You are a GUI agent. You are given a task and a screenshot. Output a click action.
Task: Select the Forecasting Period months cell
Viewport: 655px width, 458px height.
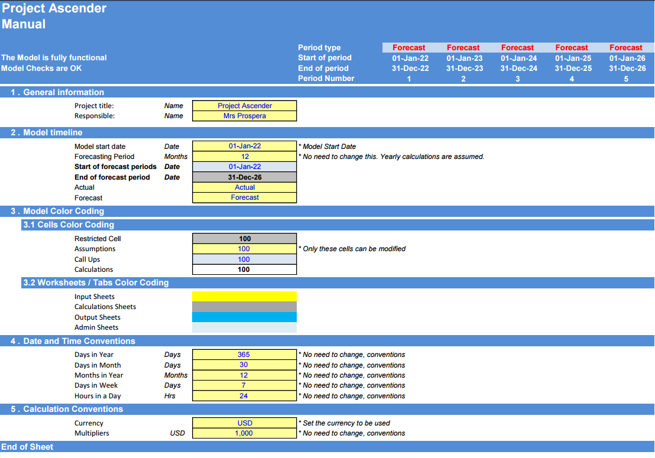(244, 157)
